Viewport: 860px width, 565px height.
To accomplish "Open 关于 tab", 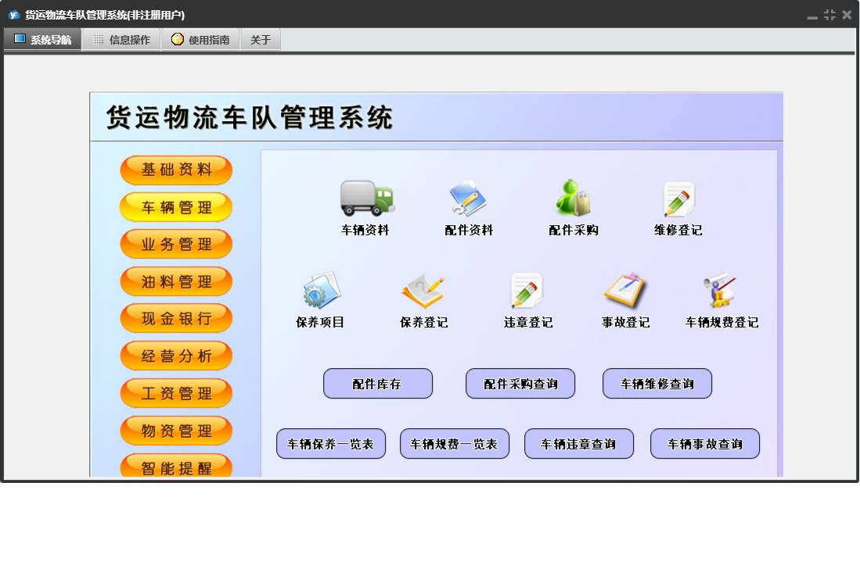I will [x=261, y=39].
